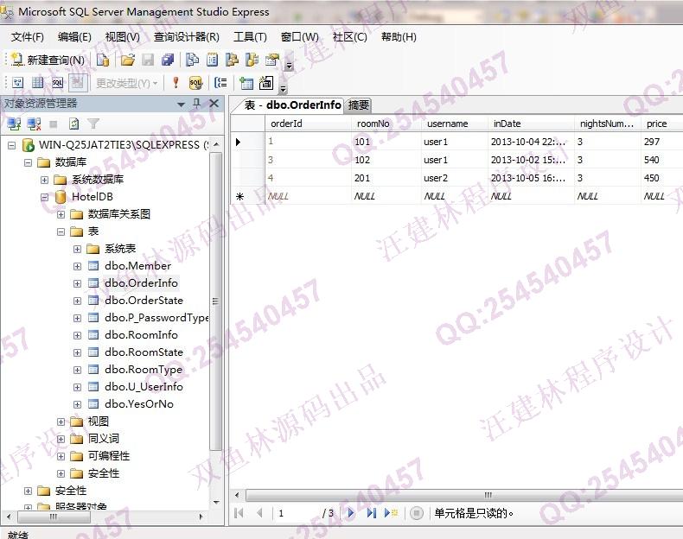
Task: Collapse the WIN-Q25JAT2TIE3\SQLEXPRESS server node
Action: pos(12,145)
